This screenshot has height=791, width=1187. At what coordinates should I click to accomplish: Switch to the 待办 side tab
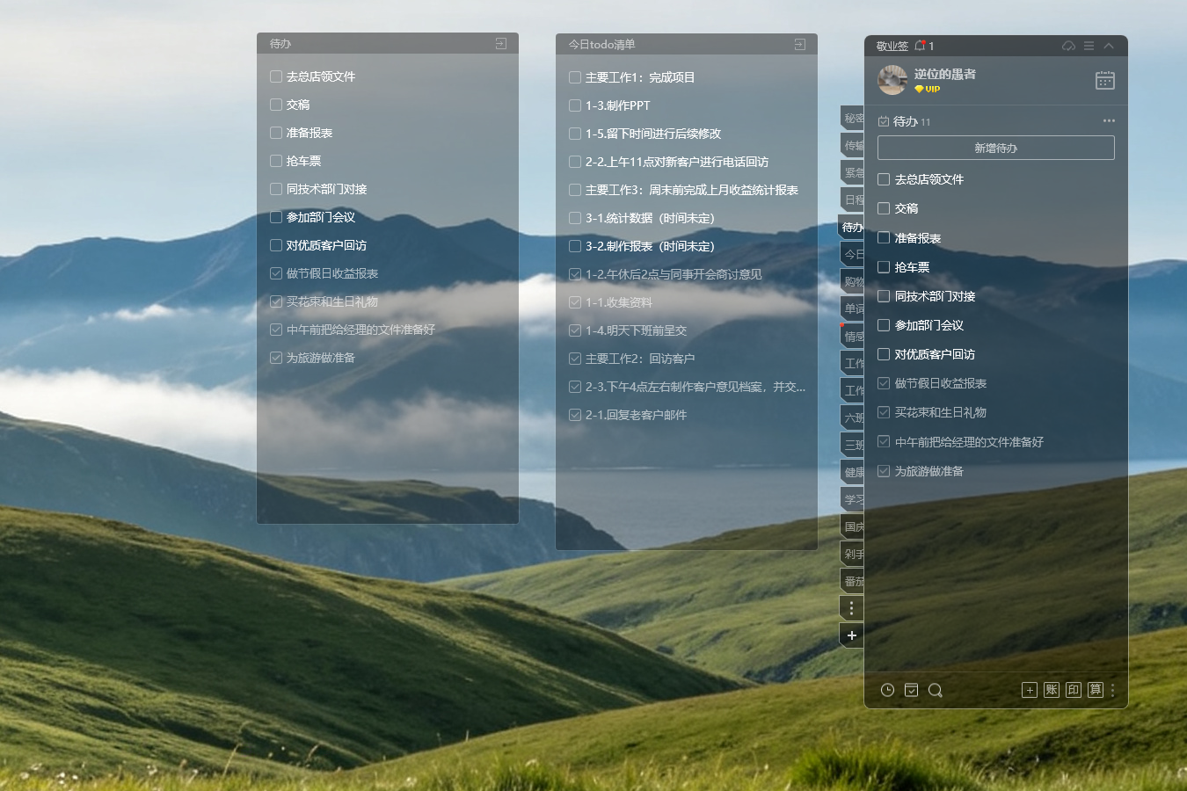(852, 227)
